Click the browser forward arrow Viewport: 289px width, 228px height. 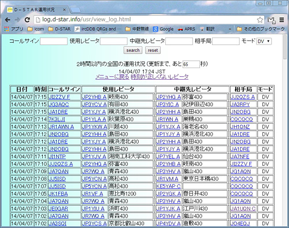pos(17,20)
